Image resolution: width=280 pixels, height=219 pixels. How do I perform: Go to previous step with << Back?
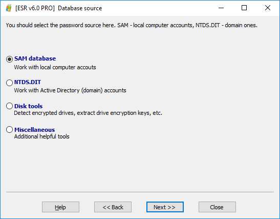pos(113,207)
